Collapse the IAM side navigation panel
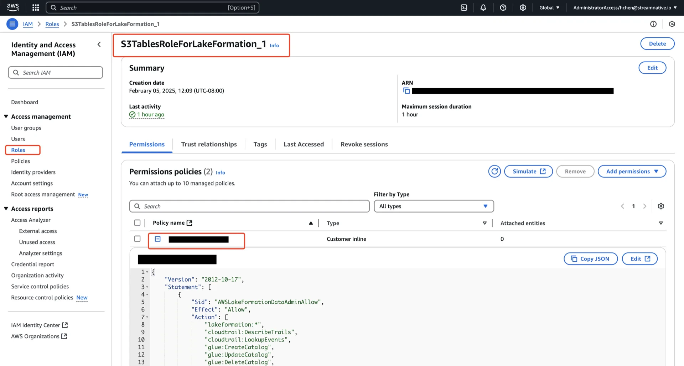The image size is (684, 366). [99, 45]
